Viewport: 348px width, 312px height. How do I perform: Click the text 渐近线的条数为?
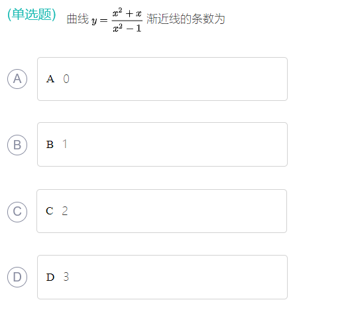pyautogui.click(x=186, y=19)
